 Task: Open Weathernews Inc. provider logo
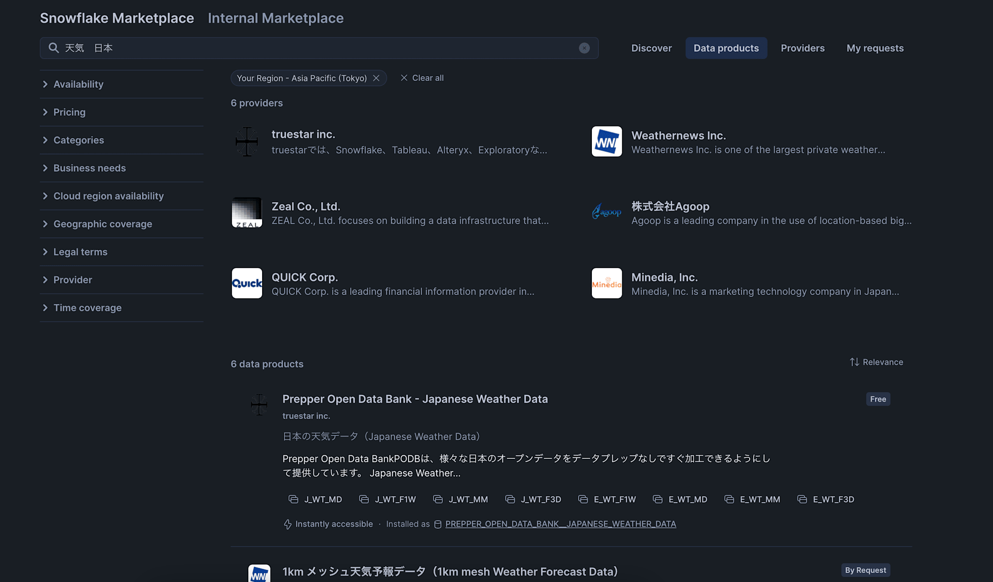pyautogui.click(x=607, y=142)
